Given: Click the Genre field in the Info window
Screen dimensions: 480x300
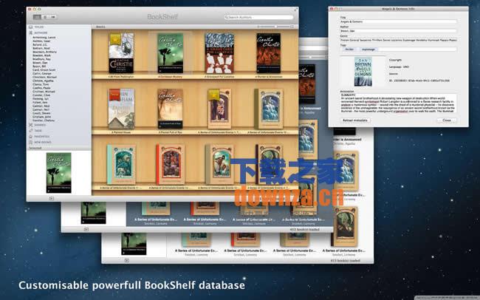Looking at the screenshot, I should pos(398,40).
